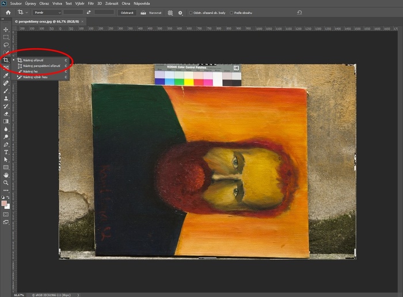Viewport: 403px width, 297px height.
Task: Toggle Quick Mask mode button
Action: coord(6,214)
